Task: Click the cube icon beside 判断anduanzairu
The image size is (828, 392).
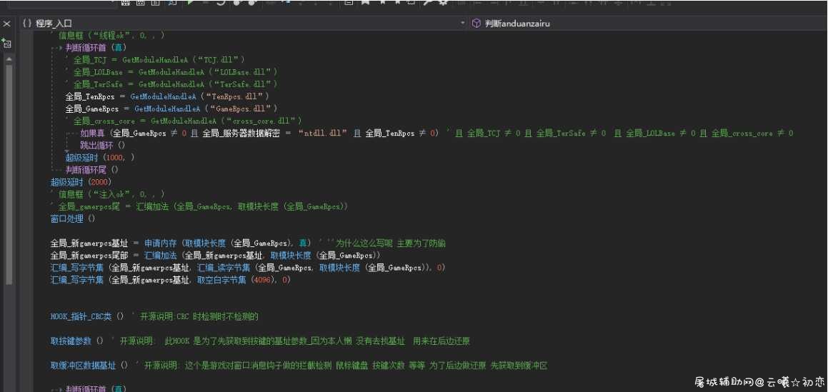Action: [x=477, y=24]
